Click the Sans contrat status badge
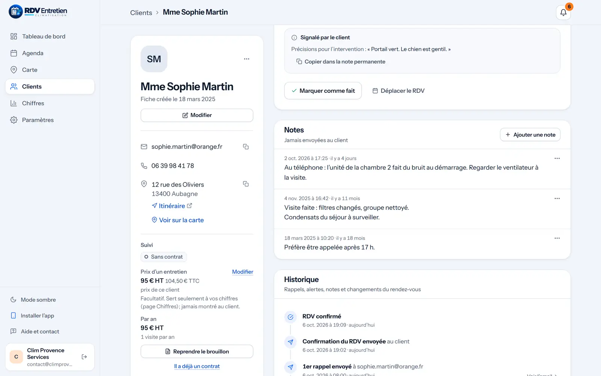The height and width of the screenshot is (376, 601). click(x=164, y=257)
